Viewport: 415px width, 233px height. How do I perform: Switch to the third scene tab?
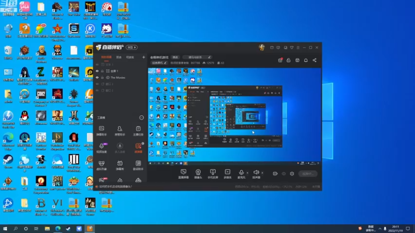(x=130, y=57)
